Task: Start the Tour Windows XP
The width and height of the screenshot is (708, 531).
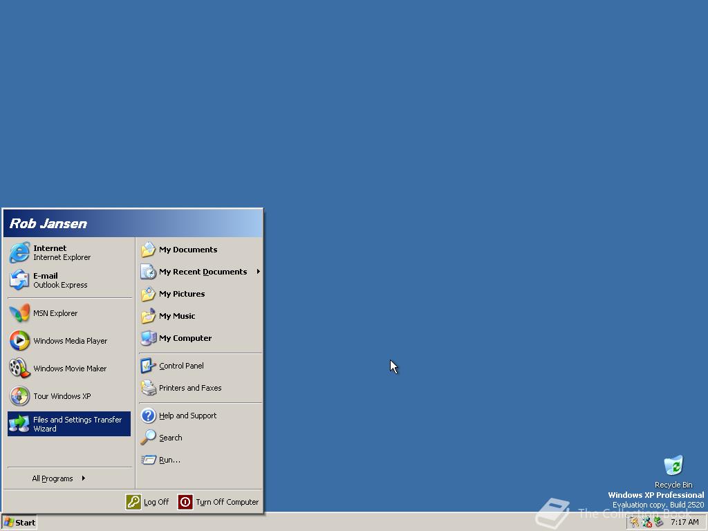Action: point(69,396)
